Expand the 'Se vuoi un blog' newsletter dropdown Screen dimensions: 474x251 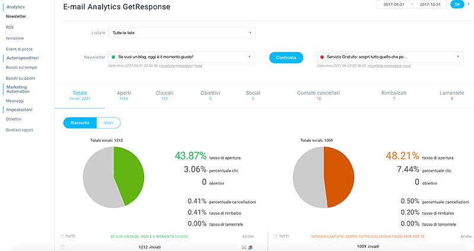pos(181,57)
